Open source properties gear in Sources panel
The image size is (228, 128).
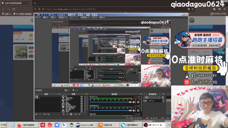[x=71, y=114]
